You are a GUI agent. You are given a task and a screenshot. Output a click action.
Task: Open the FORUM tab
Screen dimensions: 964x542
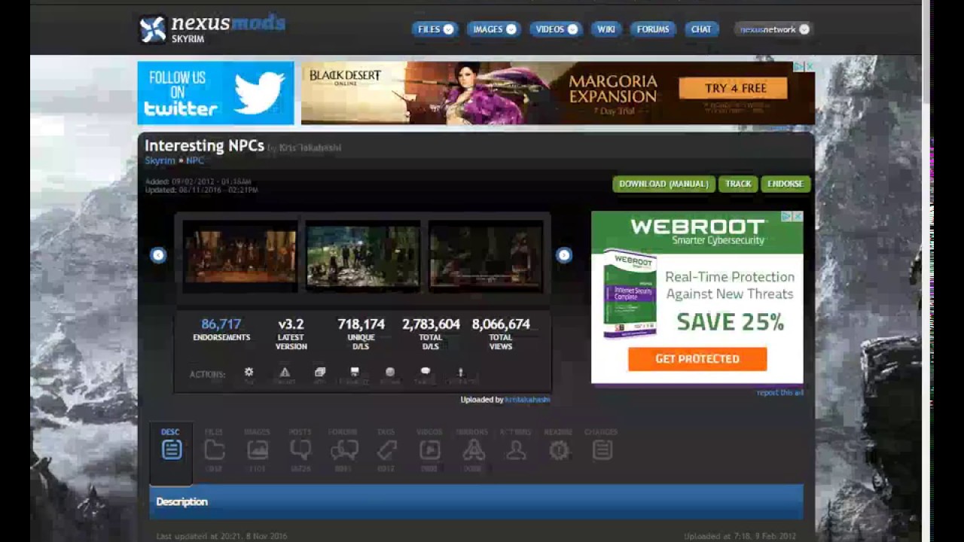pyautogui.click(x=343, y=450)
